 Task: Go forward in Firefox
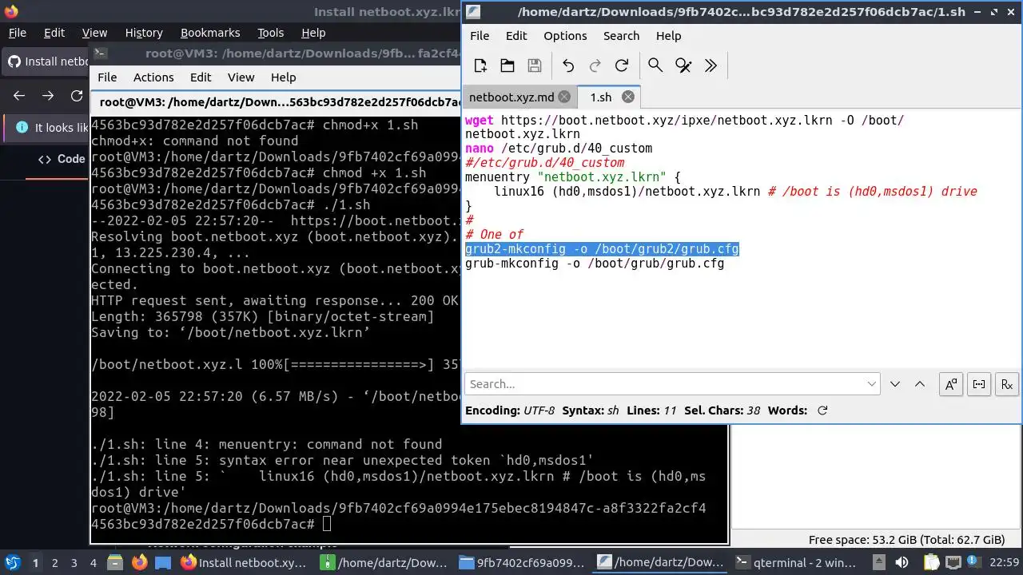tap(48, 96)
